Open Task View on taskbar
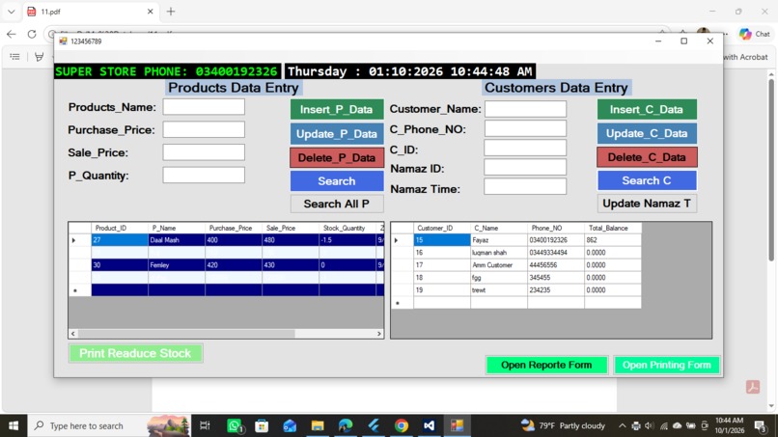 click(x=205, y=425)
